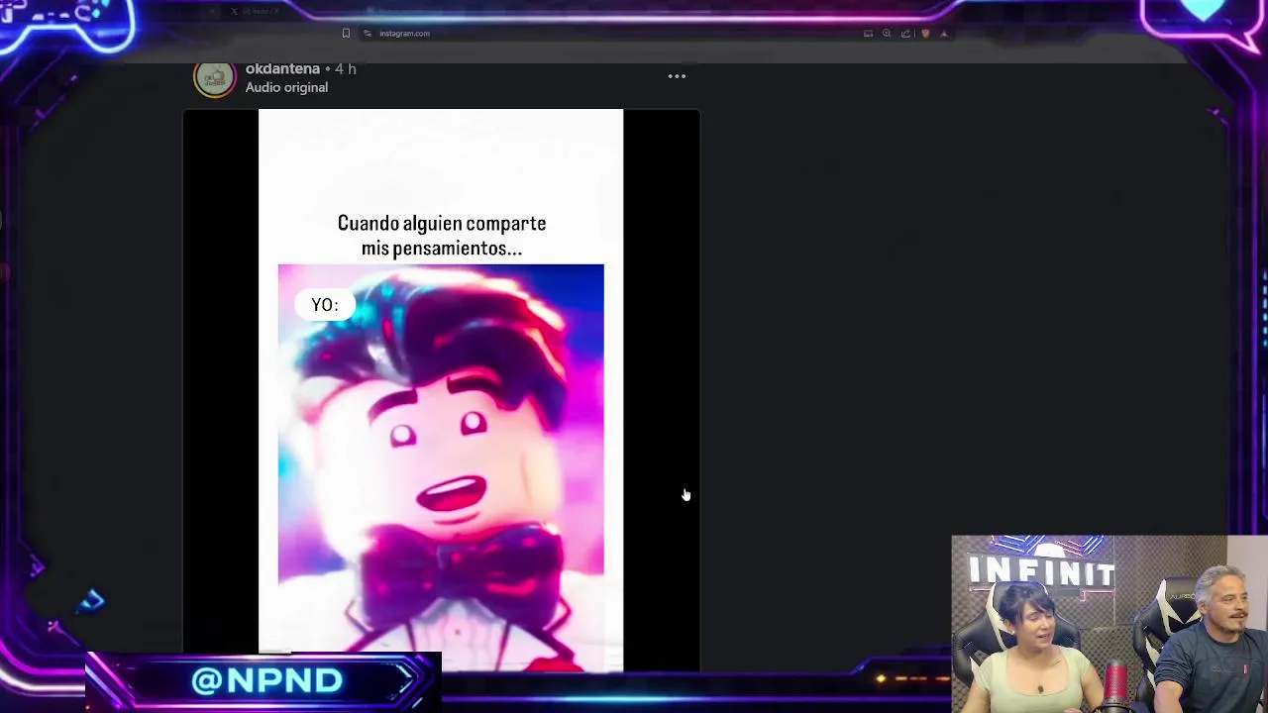Click the LEGO character reel video
Screen dimensions: 1268x713
(441, 390)
